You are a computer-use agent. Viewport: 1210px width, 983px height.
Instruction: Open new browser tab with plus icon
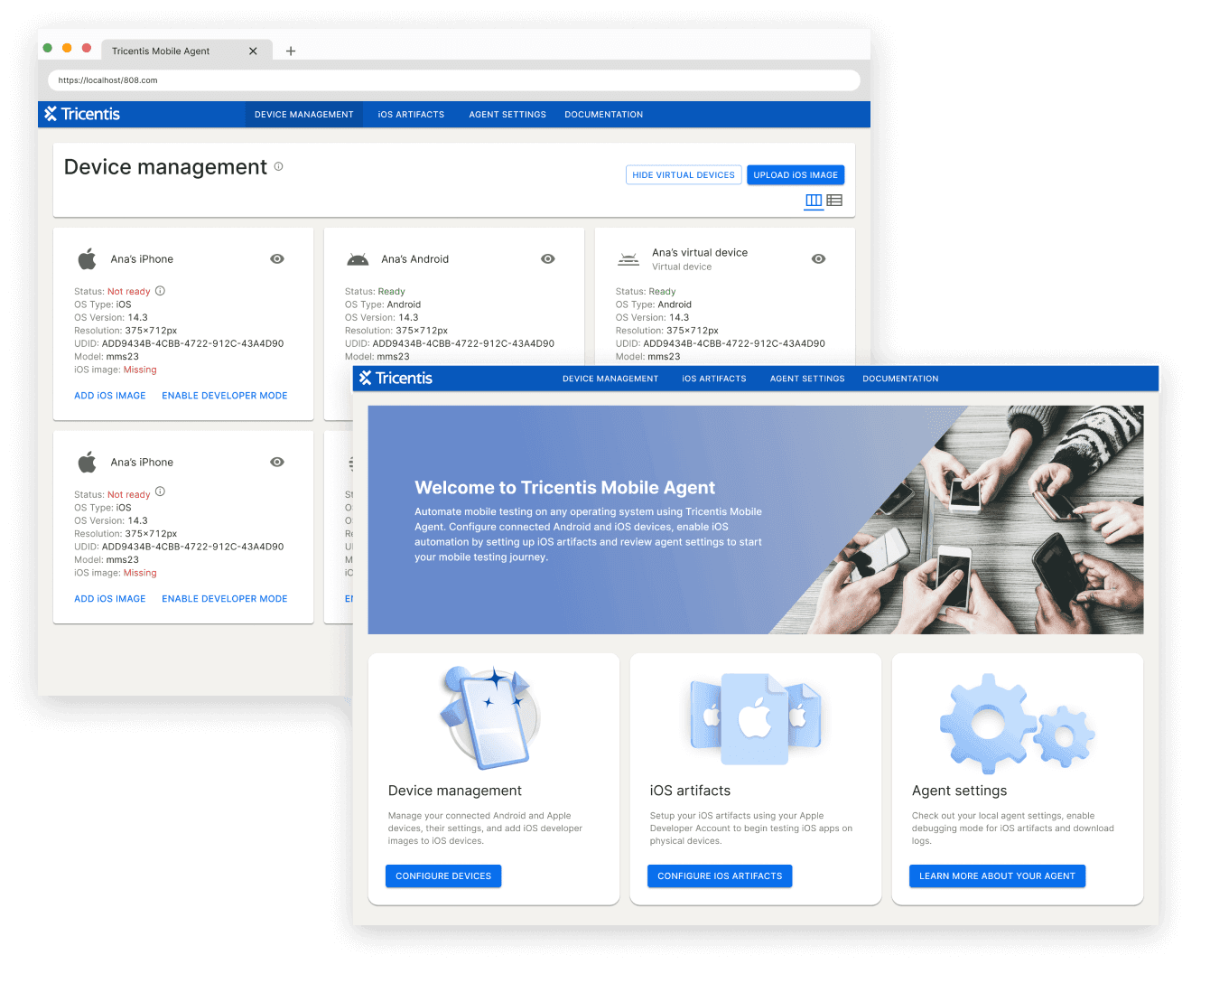tap(291, 51)
